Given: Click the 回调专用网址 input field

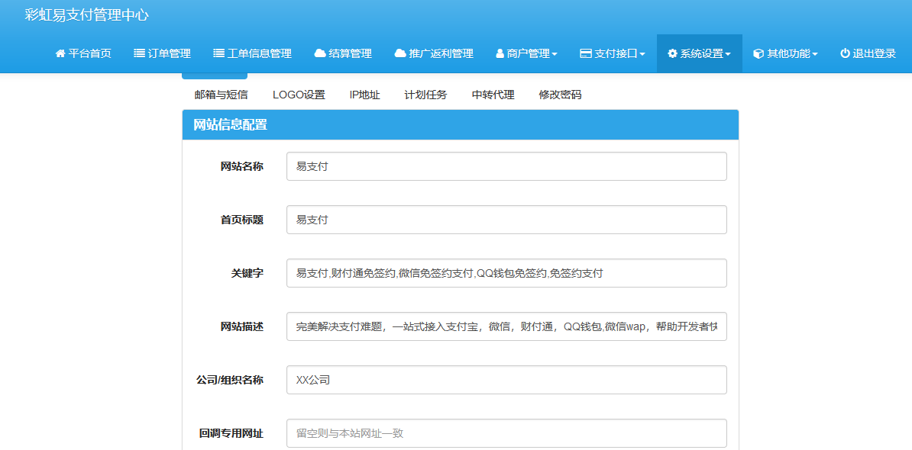Looking at the screenshot, I should 506,432.
